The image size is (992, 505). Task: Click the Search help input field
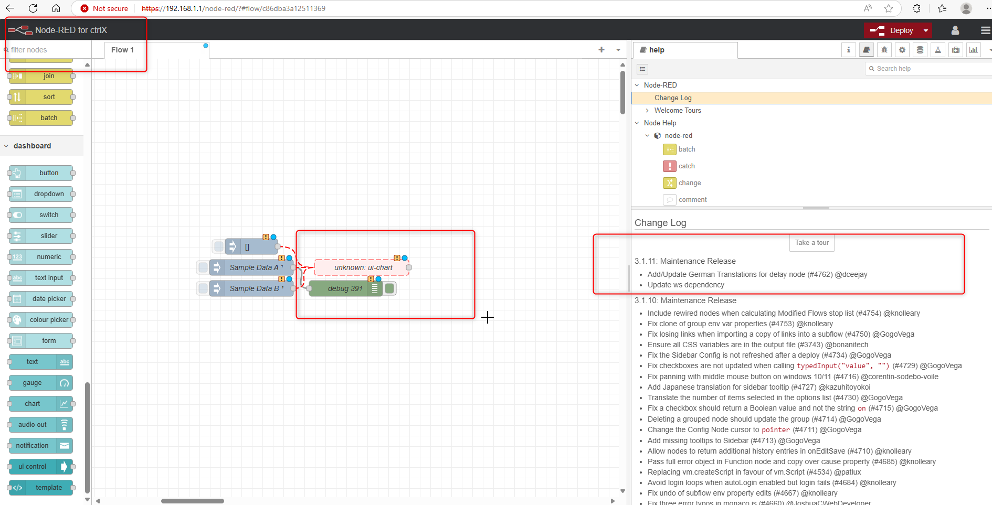tap(928, 69)
